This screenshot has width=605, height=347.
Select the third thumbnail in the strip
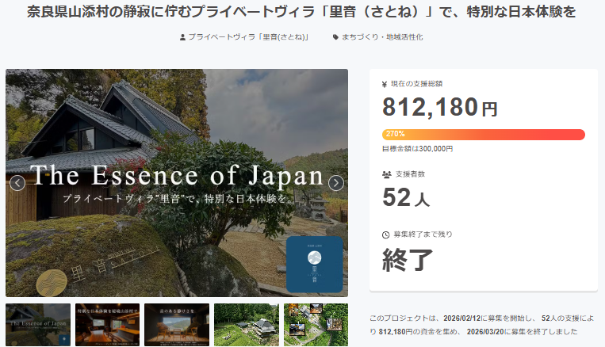[176, 325]
